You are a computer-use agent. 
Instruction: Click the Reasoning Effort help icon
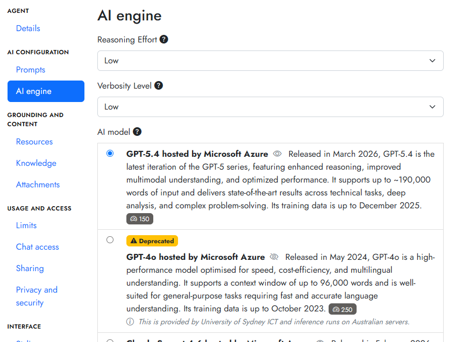(163, 39)
